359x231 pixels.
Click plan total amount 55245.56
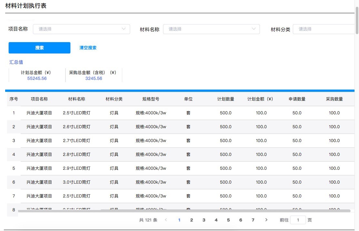point(37,78)
